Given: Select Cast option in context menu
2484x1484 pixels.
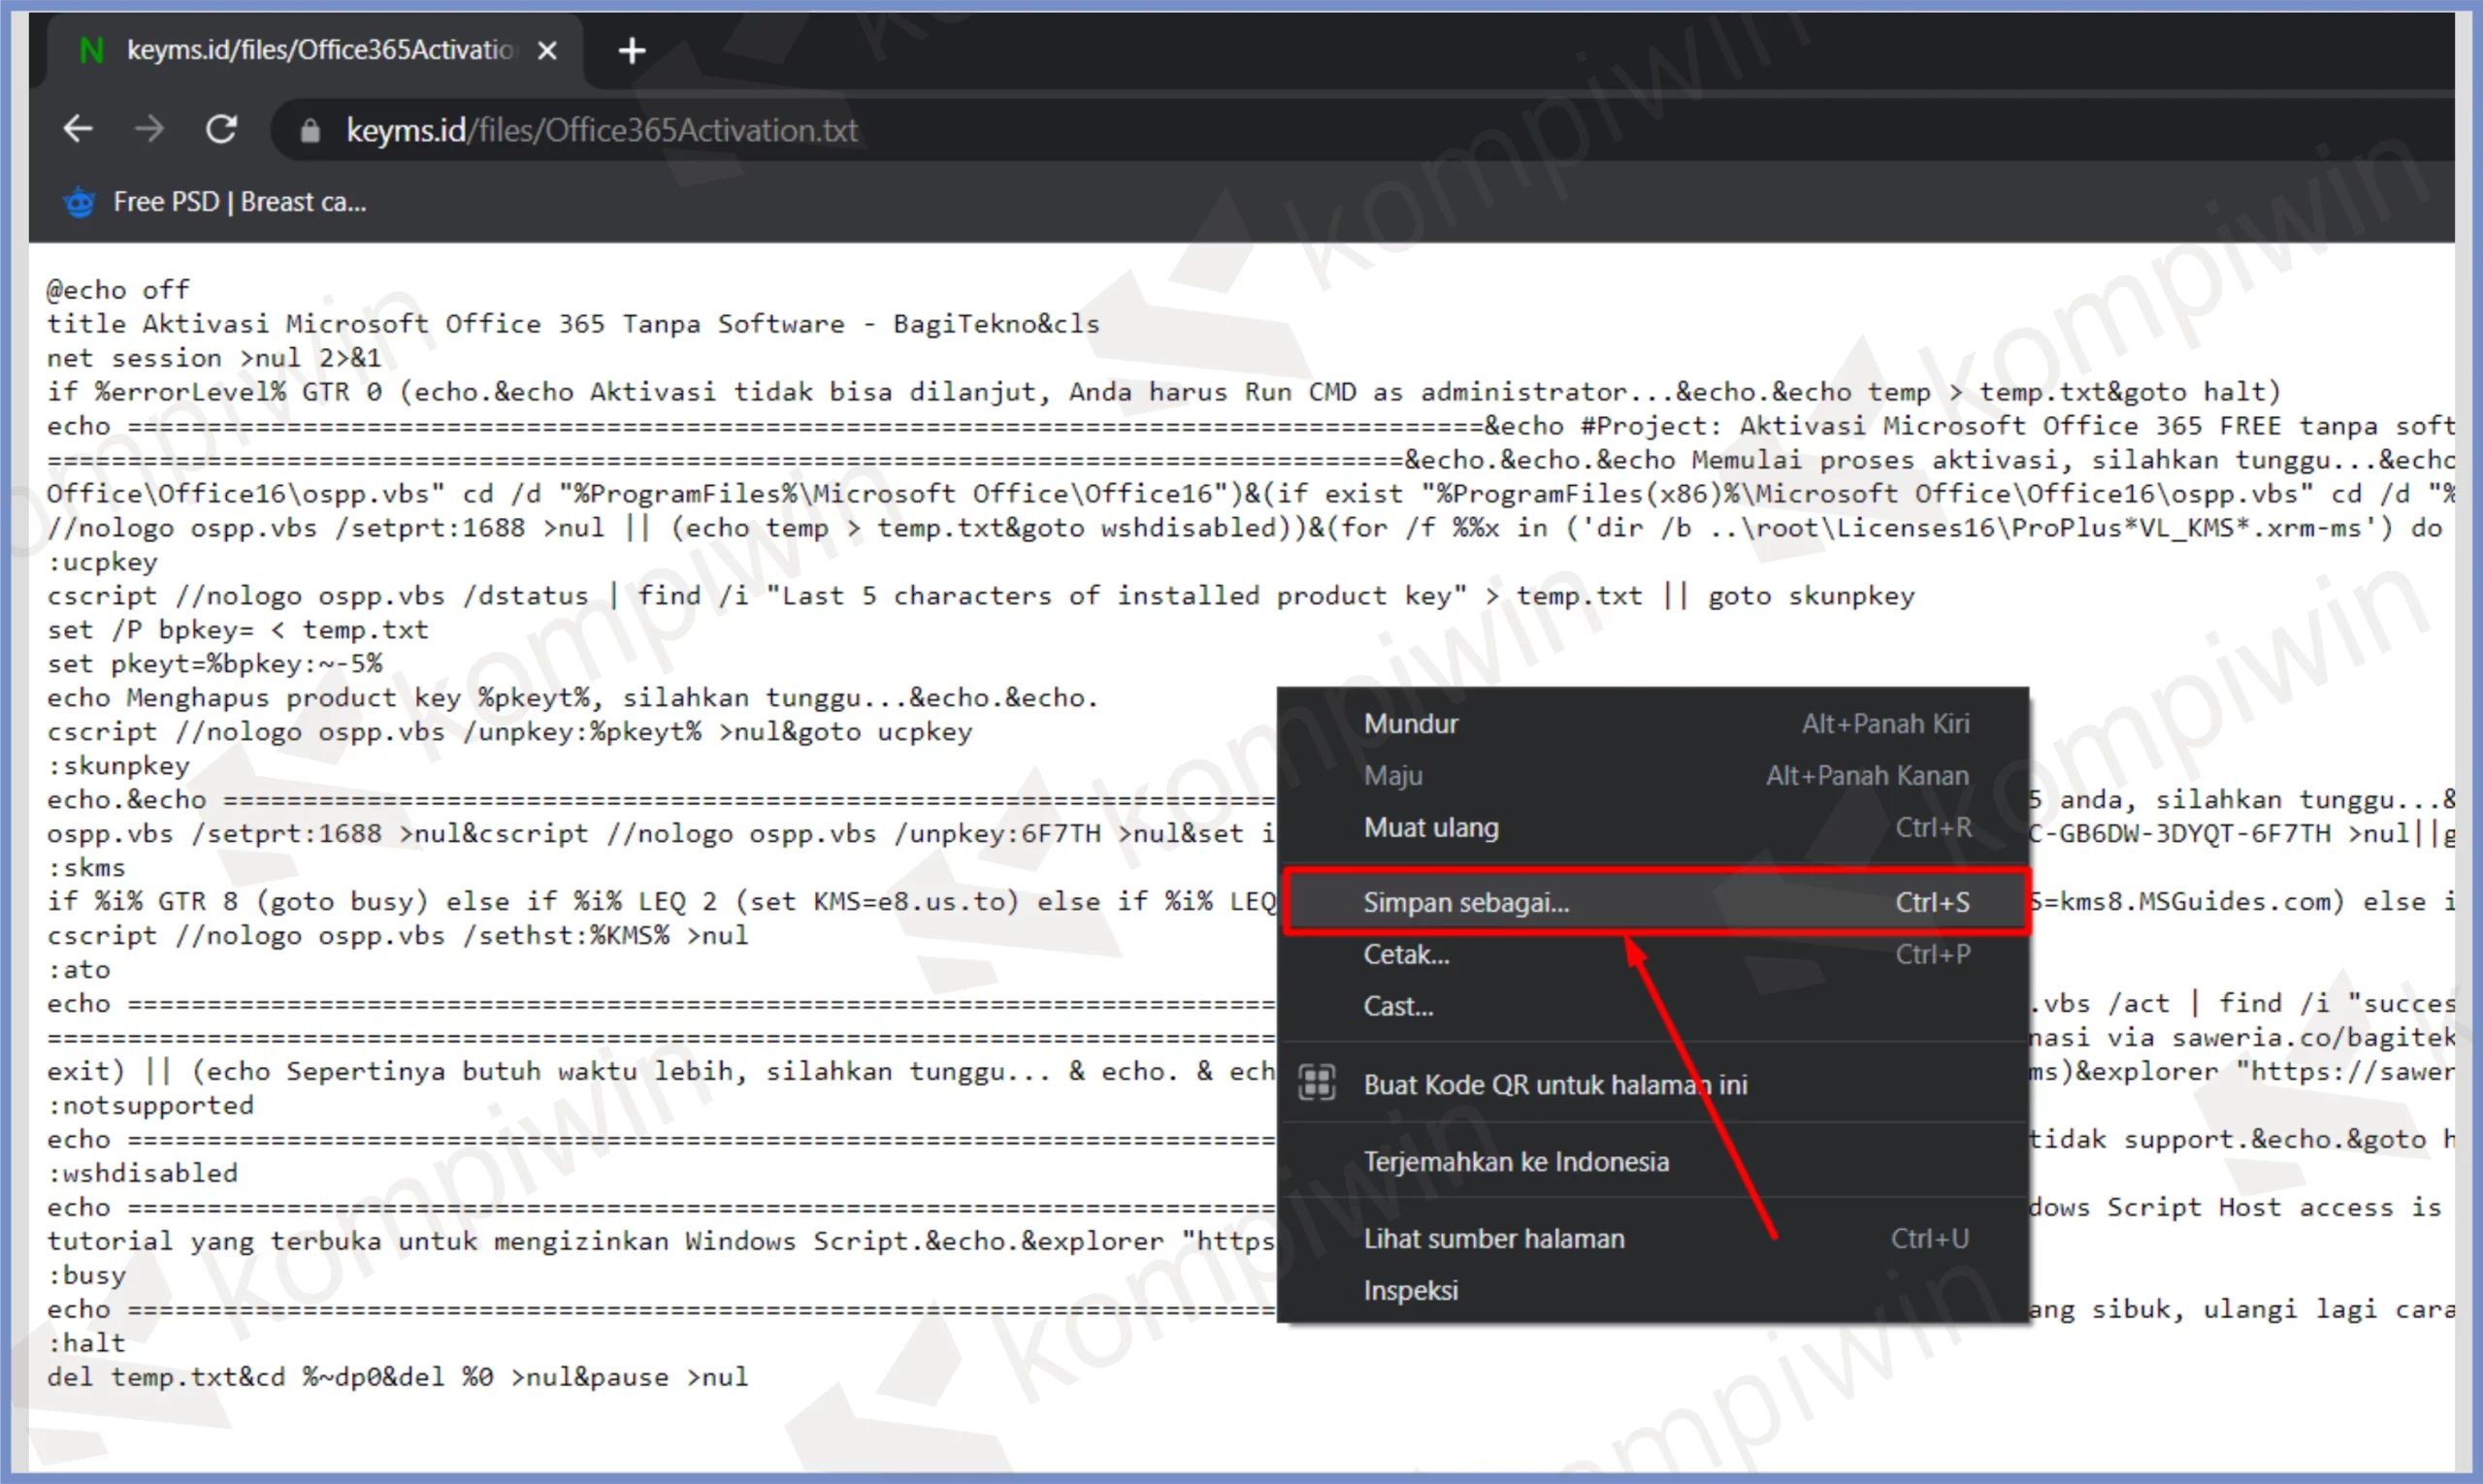Looking at the screenshot, I should tap(1397, 1006).
